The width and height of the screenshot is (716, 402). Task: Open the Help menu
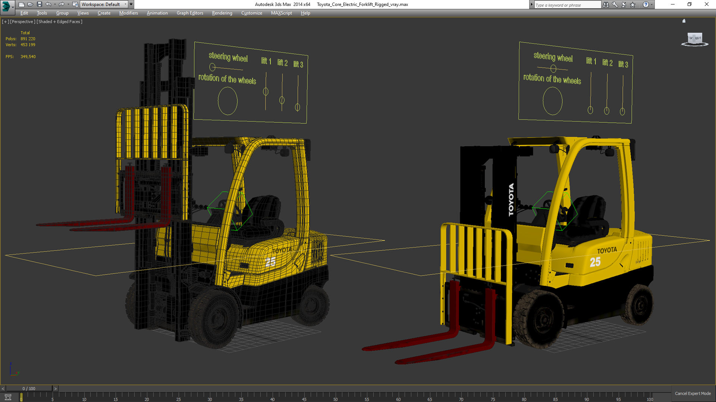tap(305, 13)
